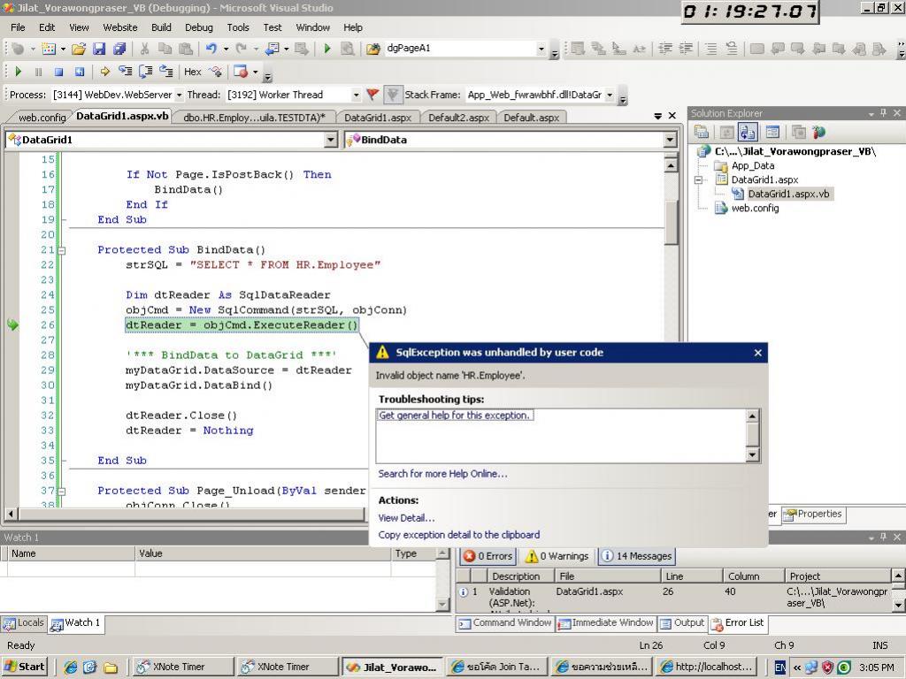Screen dimensions: 906x679
Task: Open the DataGrid1 class dropdown
Action: (x=331, y=140)
